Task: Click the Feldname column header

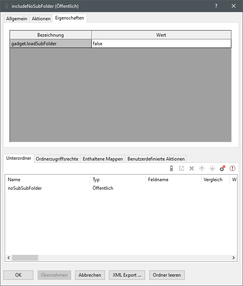Action: [173, 180]
